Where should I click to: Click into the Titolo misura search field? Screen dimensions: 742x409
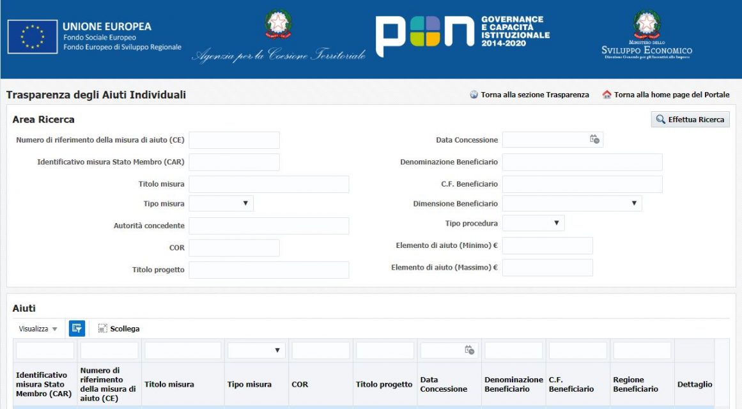[x=269, y=184]
